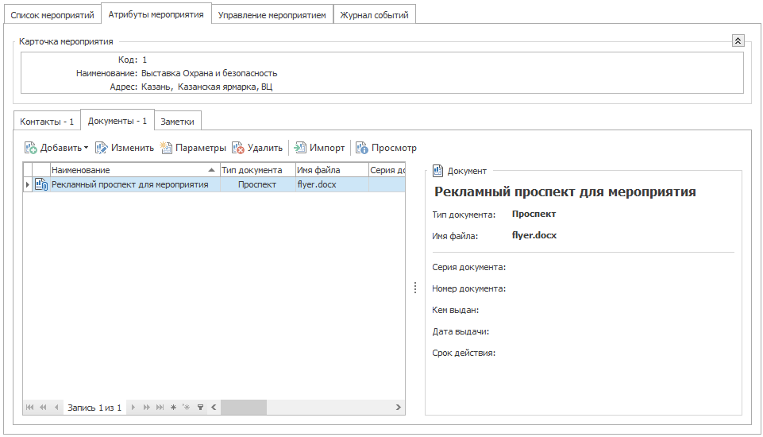Click the flyer.docx cell in the grid
Viewport: 763px width, 437px height.
pos(331,184)
